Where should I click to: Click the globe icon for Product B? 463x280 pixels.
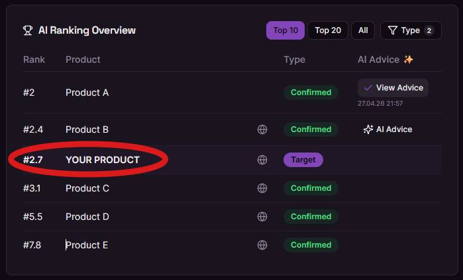[x=262, y=129]
